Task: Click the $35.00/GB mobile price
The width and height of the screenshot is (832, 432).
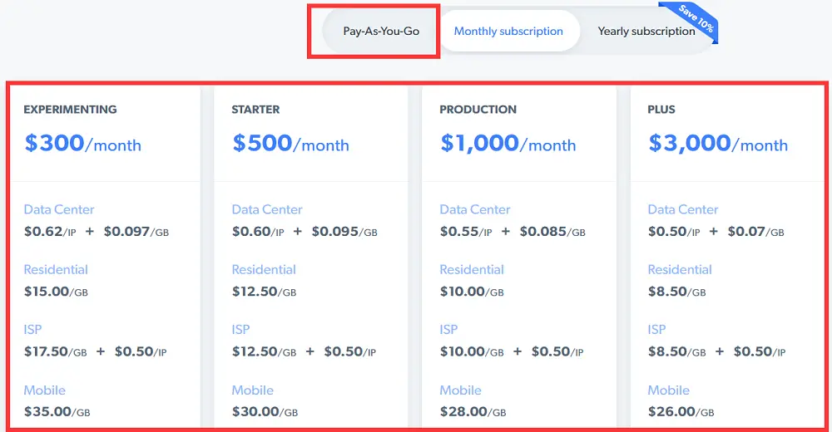Action: pyautogui.click(x=57, y=412)
